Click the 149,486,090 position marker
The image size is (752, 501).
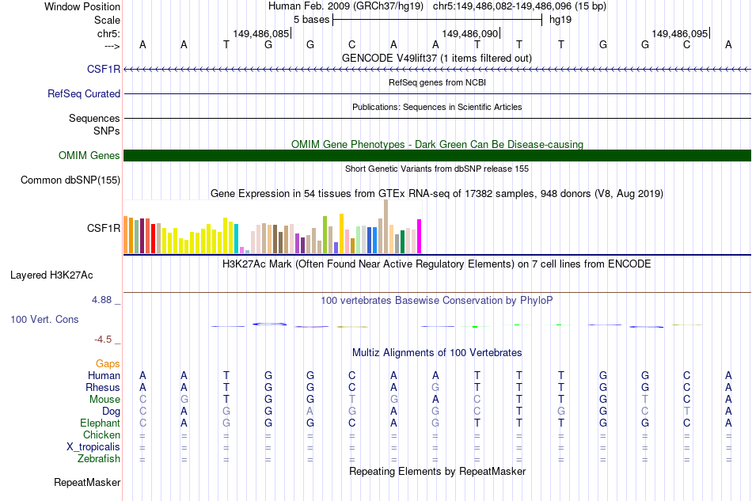coord(470,33)
